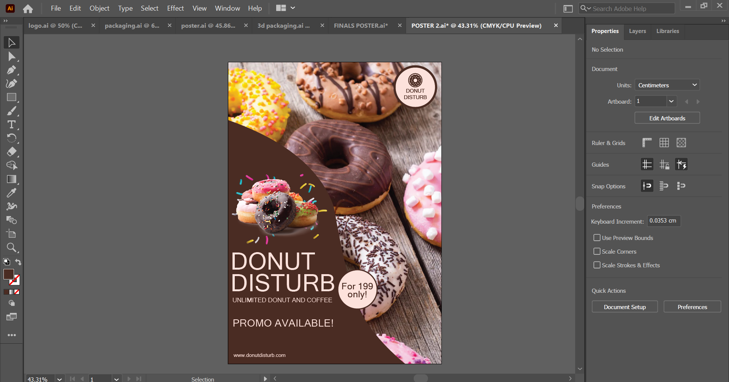Screen dimensions: 729x382
Task: Expand the collapsed toolbar double arrows
Action: 5,21
